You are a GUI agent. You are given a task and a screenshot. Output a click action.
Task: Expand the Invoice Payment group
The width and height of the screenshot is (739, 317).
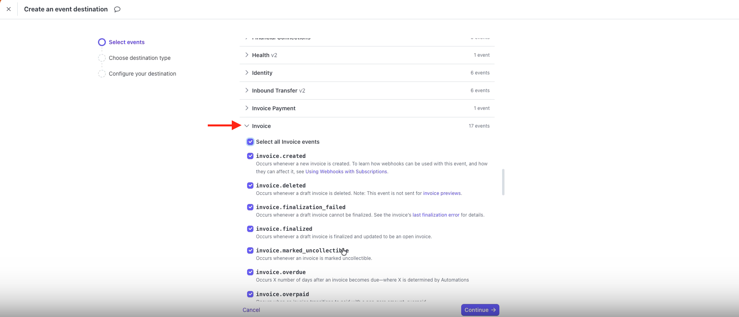coord(247,108)
